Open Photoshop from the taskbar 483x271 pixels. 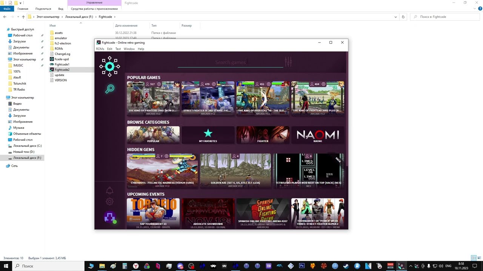click(302, 266)
